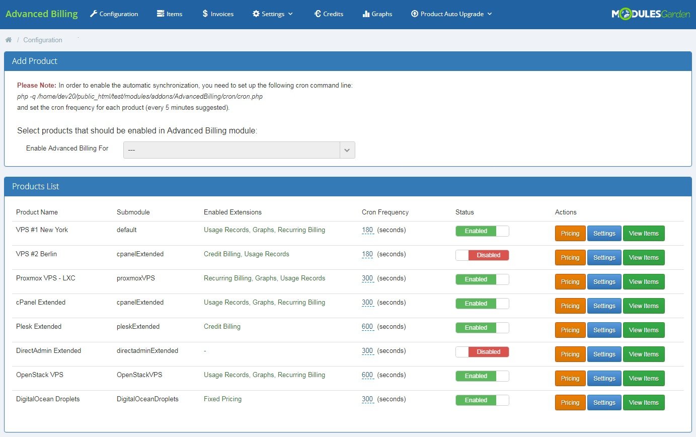Click the euro icon beside Credits
Image resolution: width=696 pixels, height=437 pixels.
point(318,14)
